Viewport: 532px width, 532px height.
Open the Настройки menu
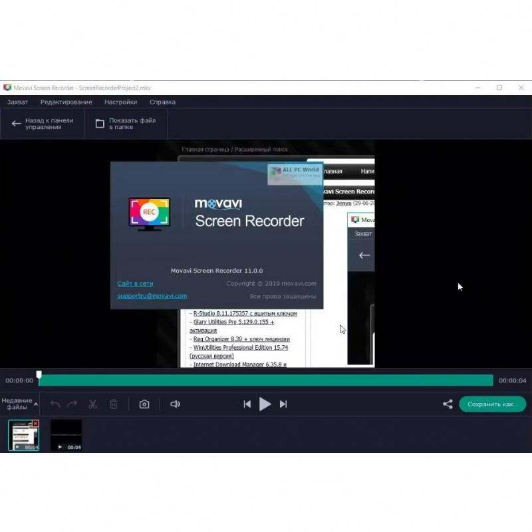(x=121, y=102)
